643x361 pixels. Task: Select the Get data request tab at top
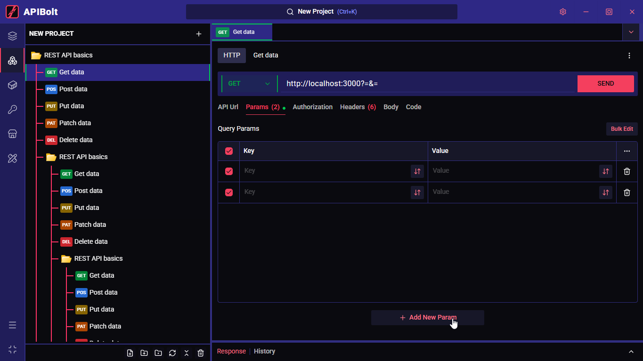point(242,32)
